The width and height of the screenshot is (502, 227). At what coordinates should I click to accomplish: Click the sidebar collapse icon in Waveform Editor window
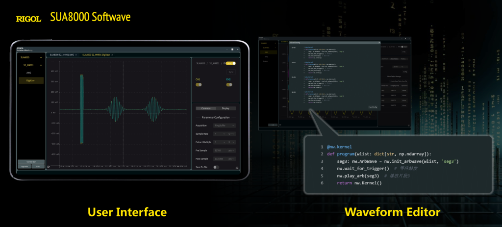(280, 125)
